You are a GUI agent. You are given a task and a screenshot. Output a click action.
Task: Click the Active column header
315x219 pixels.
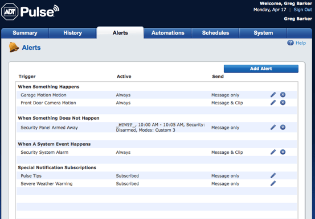pyautogui.click(x=124, y=77)
